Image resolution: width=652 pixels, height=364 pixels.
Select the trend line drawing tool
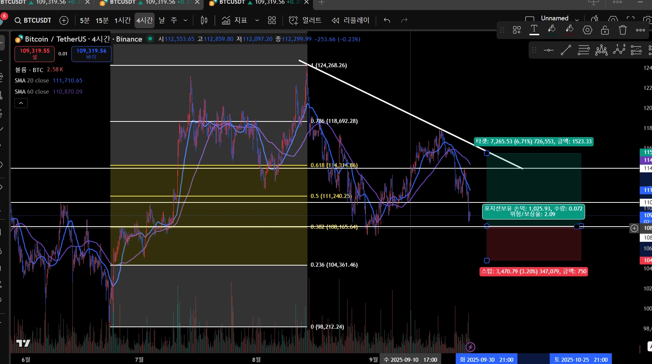click(x=566, y=50)
